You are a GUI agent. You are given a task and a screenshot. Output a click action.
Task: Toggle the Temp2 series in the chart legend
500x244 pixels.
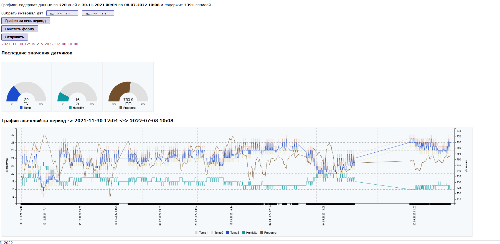point(219,233)
